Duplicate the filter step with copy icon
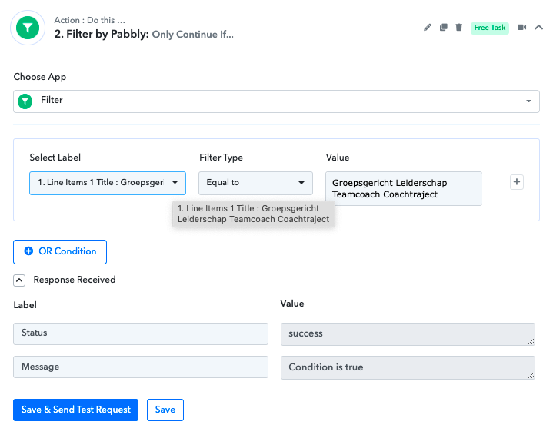 click(x=443, y=28)
